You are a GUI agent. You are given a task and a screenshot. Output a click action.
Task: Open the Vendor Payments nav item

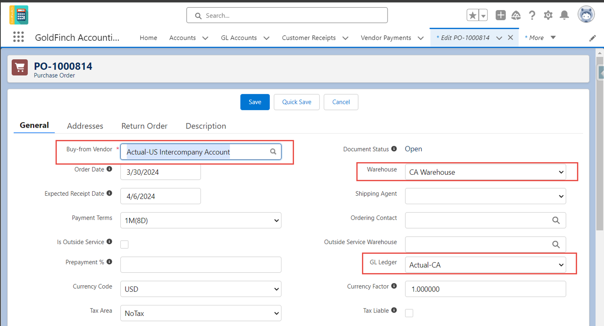point(386,37)
